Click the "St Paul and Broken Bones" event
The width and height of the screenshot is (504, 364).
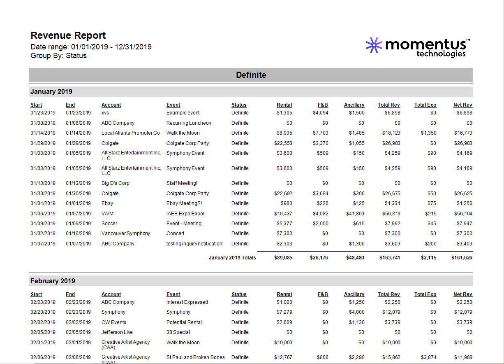coord(196,357)
